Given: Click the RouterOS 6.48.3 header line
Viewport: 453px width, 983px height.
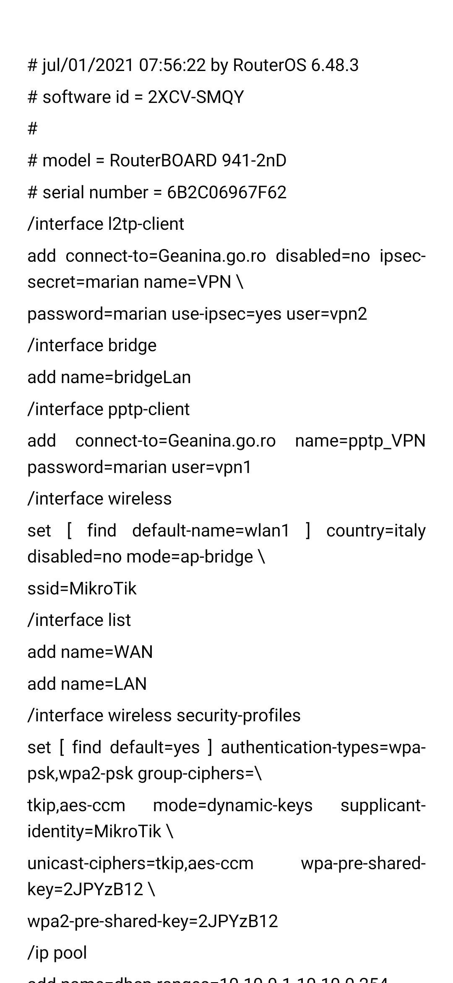Looking at the screenshot, I should (x=193, y=65).
